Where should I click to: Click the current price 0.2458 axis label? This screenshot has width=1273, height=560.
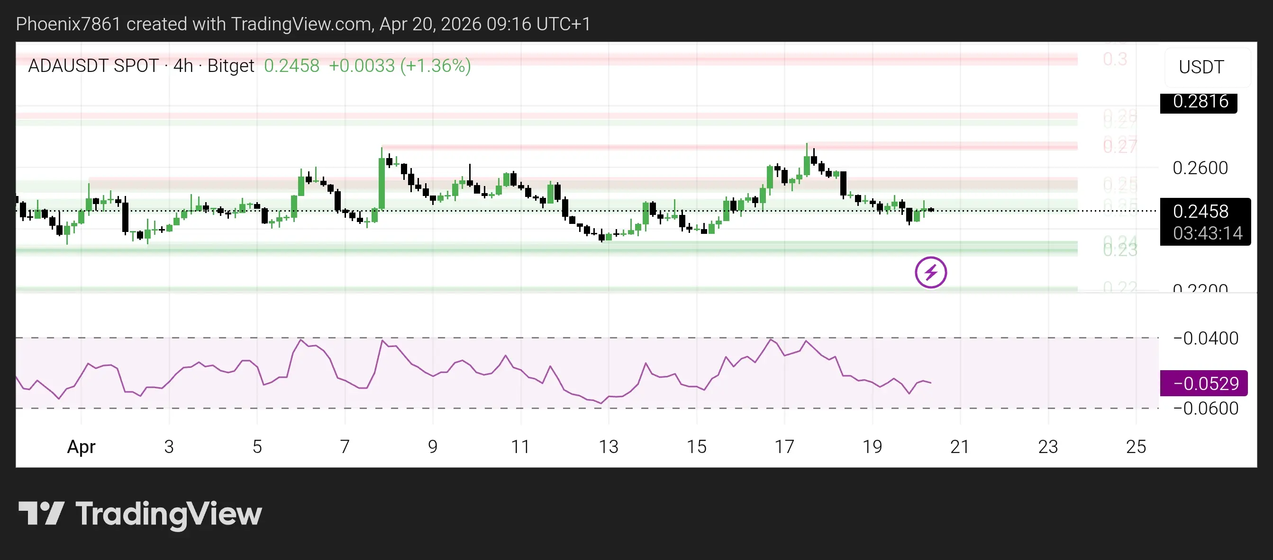point(1200,211)
